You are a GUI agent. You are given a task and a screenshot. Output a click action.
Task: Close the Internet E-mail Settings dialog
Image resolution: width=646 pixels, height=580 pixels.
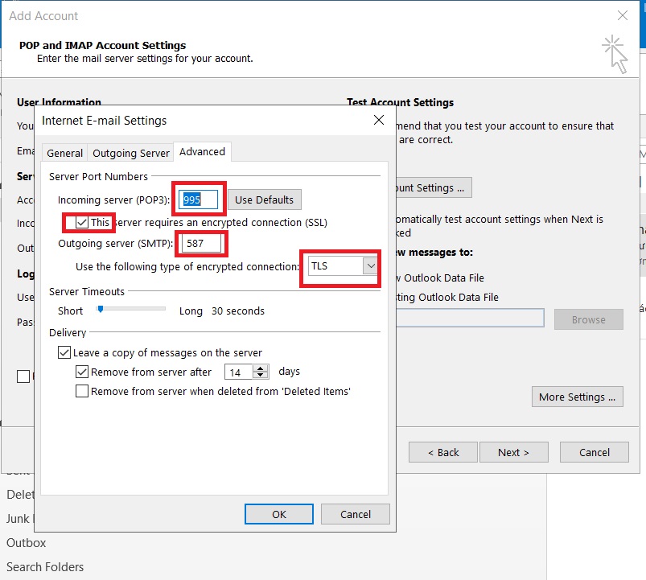coord(379,121)
